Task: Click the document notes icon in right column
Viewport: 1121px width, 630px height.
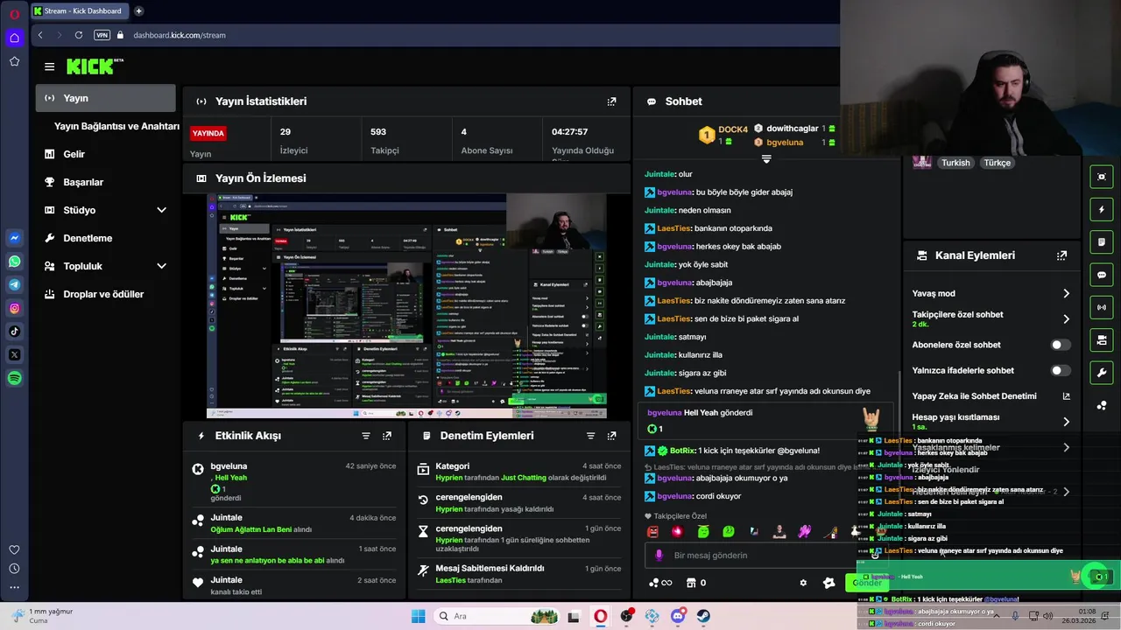Action: [1102, 242]
